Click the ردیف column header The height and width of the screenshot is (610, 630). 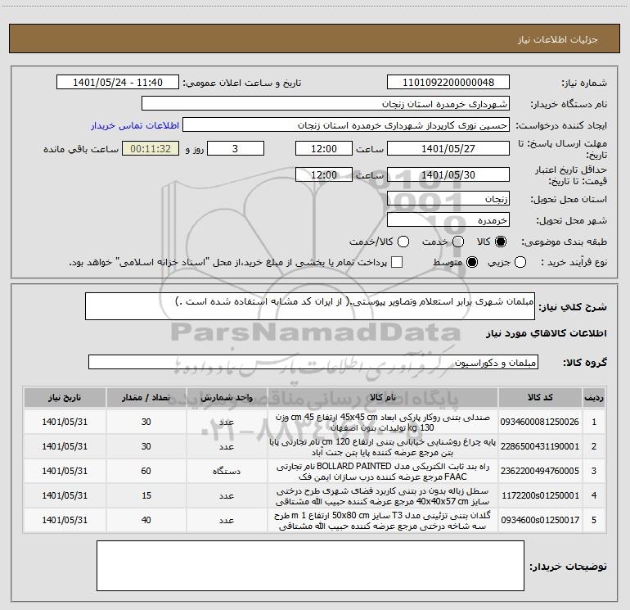tap(594, 397)
